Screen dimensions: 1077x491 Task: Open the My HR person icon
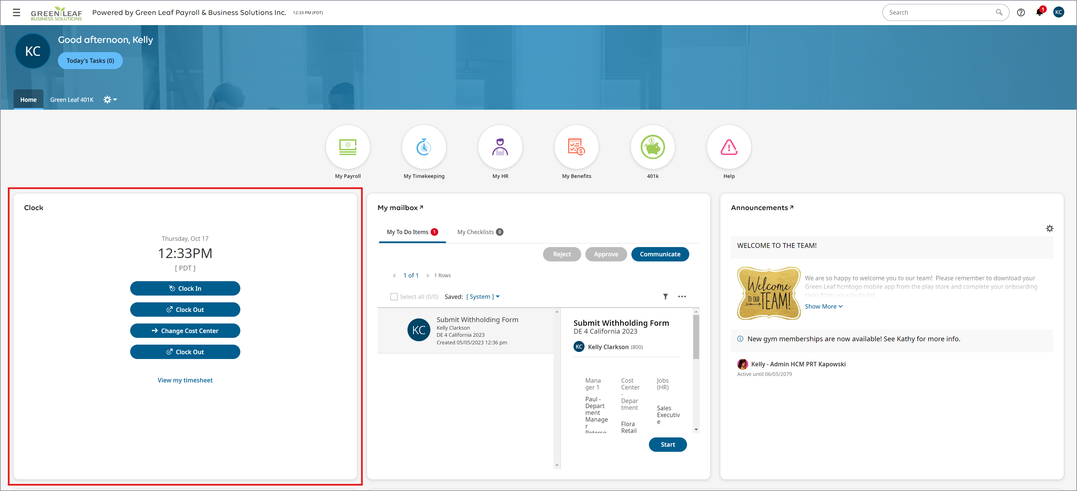point(500,147)
